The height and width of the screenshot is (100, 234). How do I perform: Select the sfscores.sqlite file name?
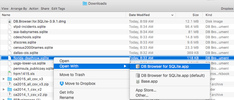click(25, 42)
